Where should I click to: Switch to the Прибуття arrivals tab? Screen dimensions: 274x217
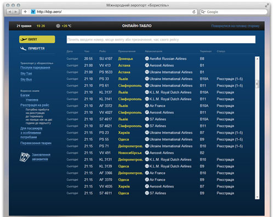point(32,49)
